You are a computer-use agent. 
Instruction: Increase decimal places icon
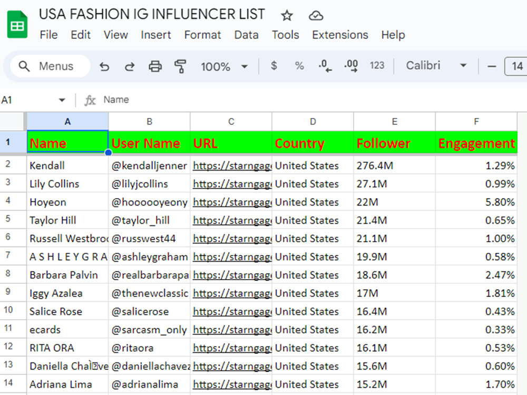[x=351, y=65]
